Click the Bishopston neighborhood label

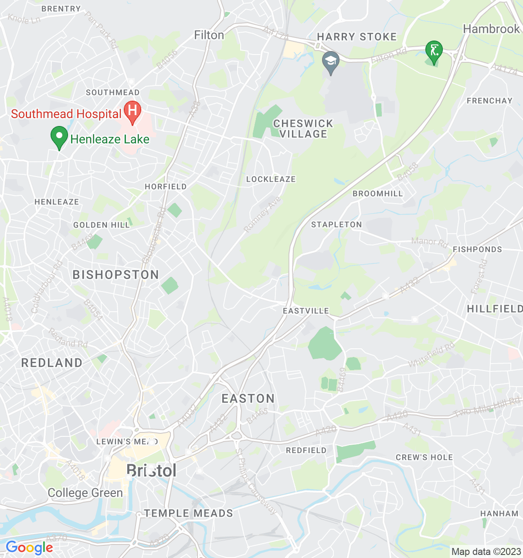click(x=116, y=275)
